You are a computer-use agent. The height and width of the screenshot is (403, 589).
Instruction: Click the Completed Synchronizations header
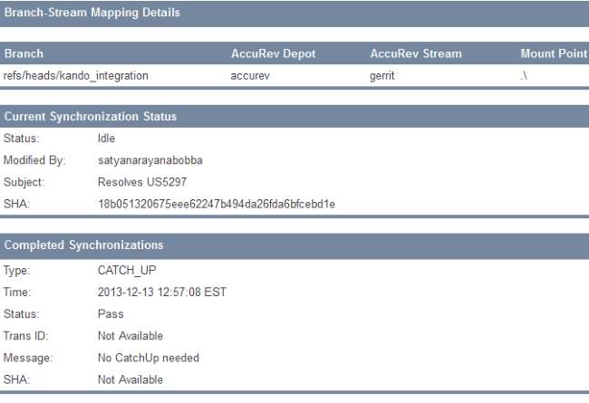tap(84, 245)
